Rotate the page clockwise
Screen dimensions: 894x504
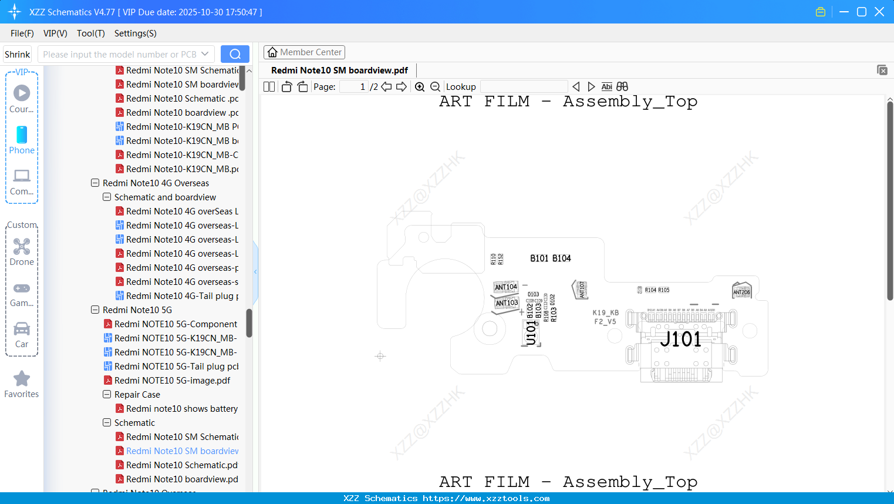click(x=303, y=87)
